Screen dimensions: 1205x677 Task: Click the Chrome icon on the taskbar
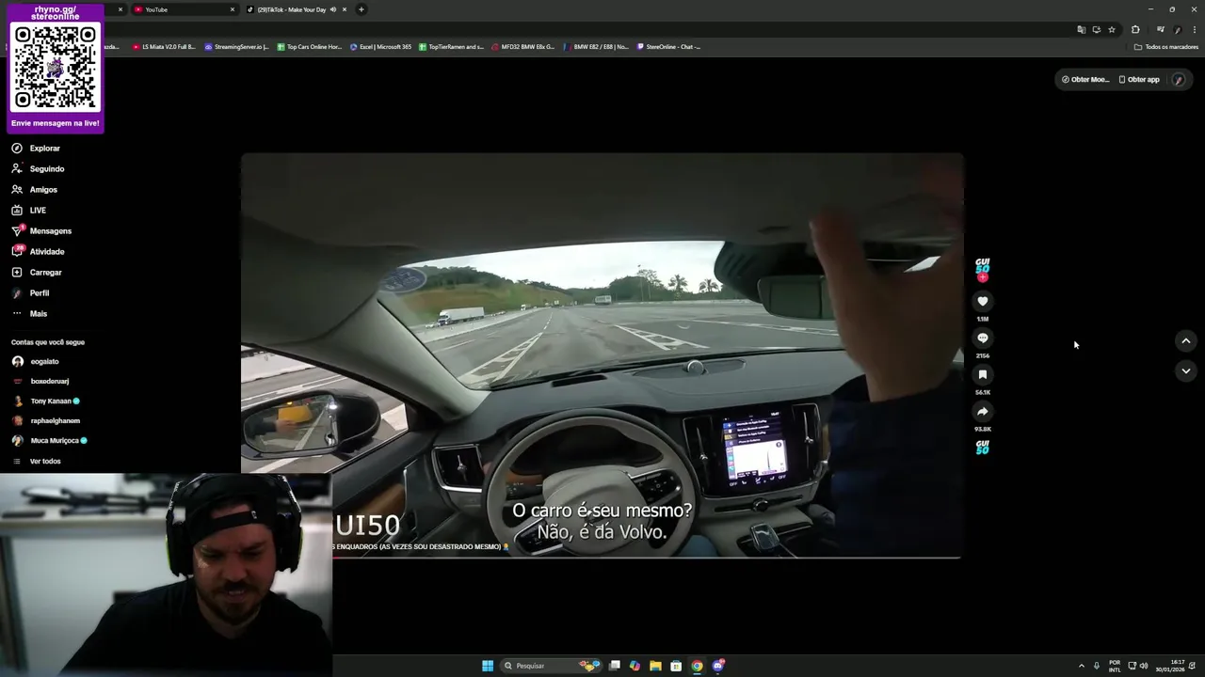point(697,666)
